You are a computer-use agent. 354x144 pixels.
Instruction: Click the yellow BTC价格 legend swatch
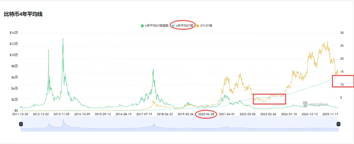click(x=197, y=26)
